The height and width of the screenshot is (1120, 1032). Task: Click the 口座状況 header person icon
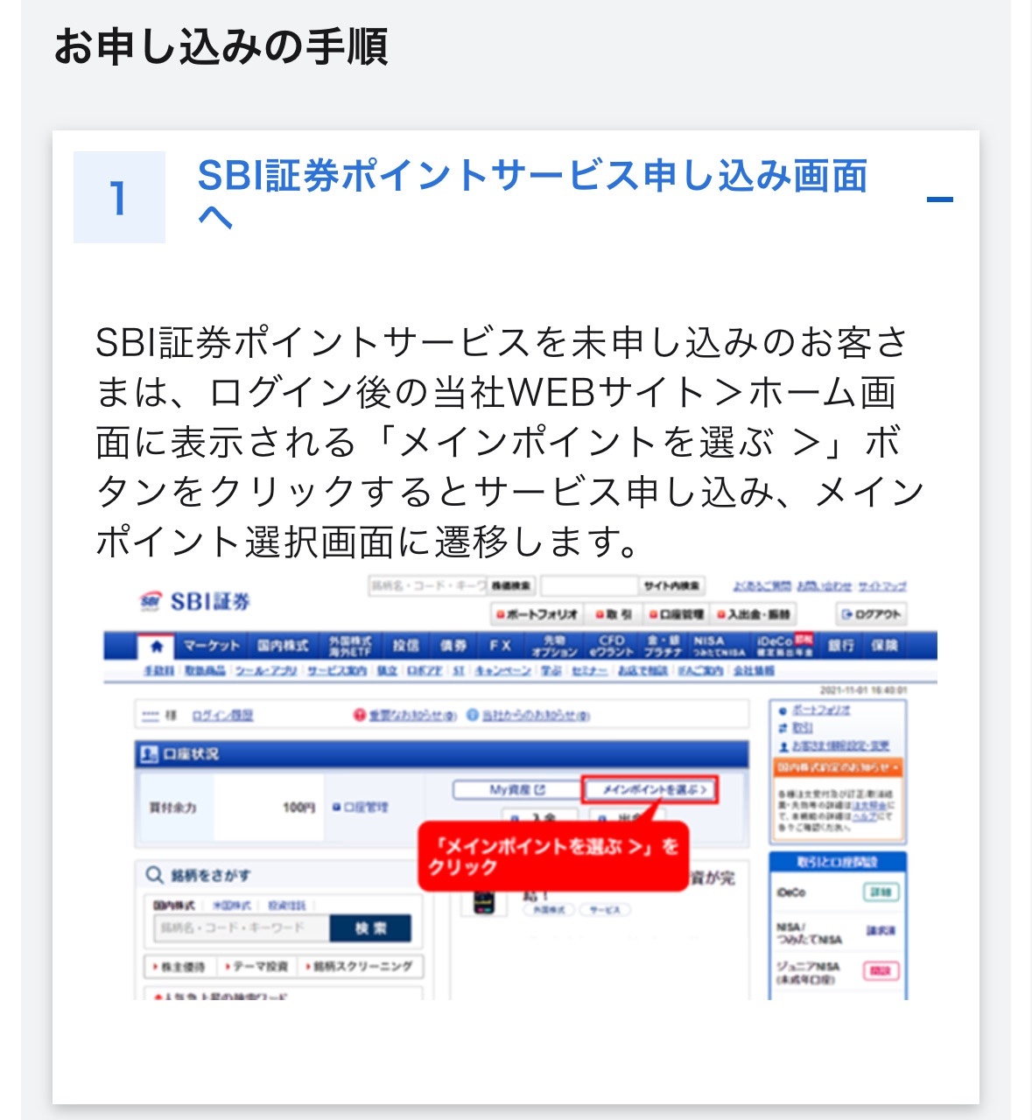click(150, 753)
